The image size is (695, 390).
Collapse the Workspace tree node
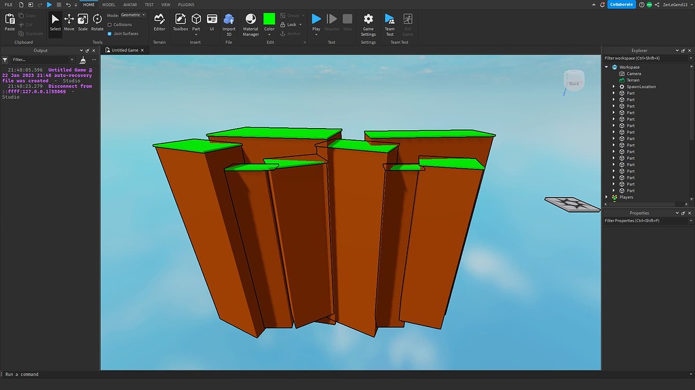607,67
